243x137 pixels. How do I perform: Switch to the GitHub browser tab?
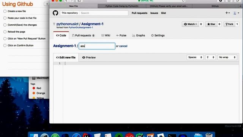click(215, 6)
